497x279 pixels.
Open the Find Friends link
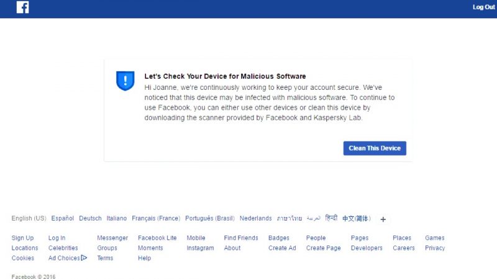tap(241, 238)
